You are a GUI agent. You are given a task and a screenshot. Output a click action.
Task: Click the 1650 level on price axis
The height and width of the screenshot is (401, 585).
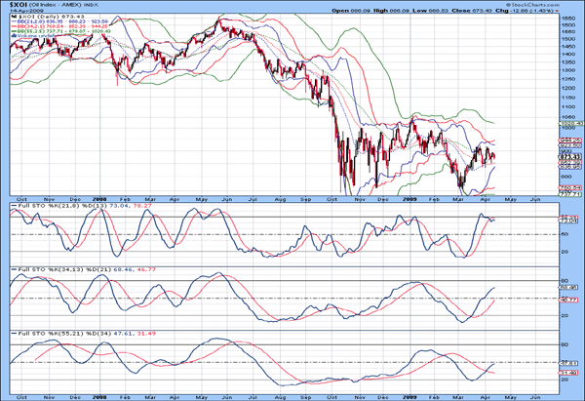point(564,19)
